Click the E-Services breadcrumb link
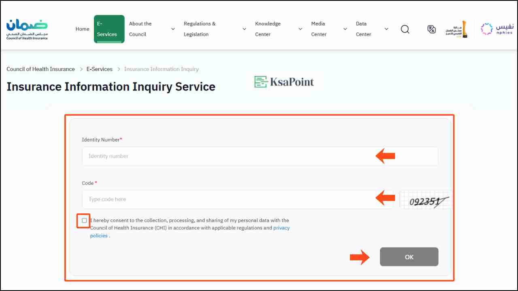Image resolution: width=518 pixels, height=291 pixels. 99,69
